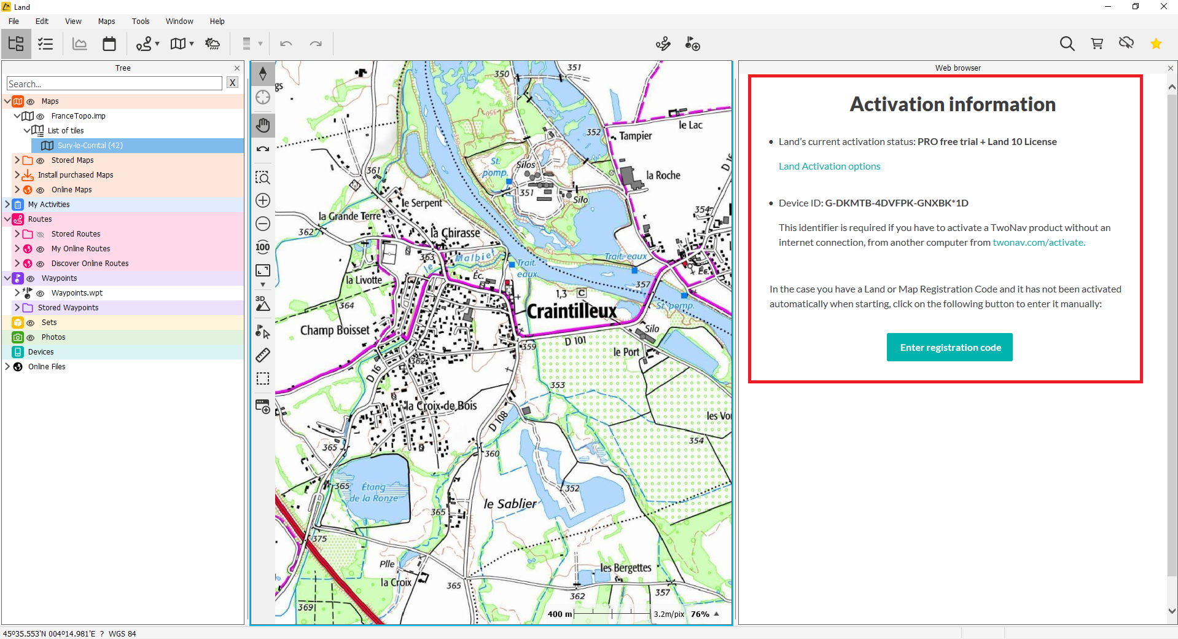Toggle the data tree panel icon
Screen dimensions: 1178x639
pos(16,44)
